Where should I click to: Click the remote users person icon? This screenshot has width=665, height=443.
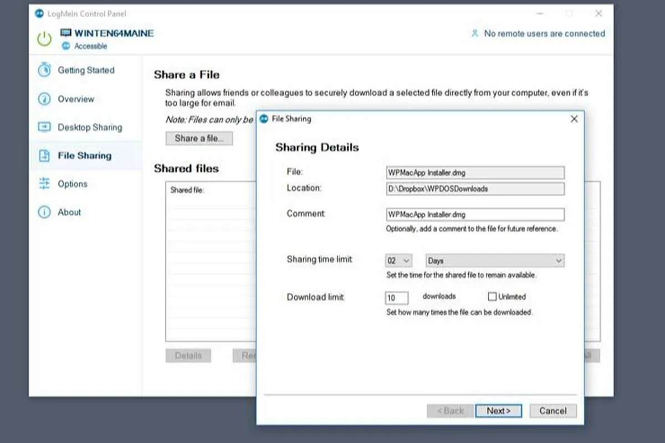pyautogui.click(x=474, y=34)
